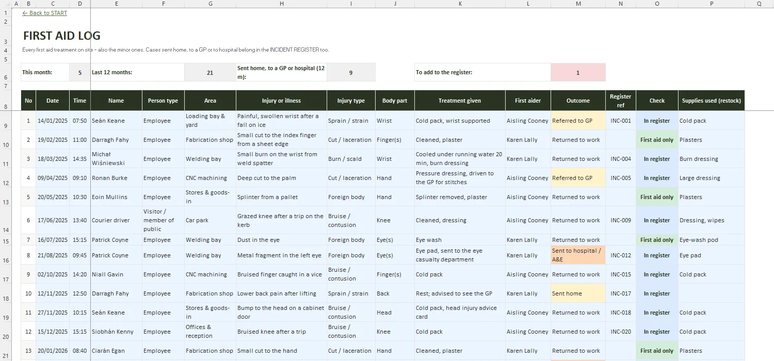Click the Courier driver name cell

[x=116, y=220]
